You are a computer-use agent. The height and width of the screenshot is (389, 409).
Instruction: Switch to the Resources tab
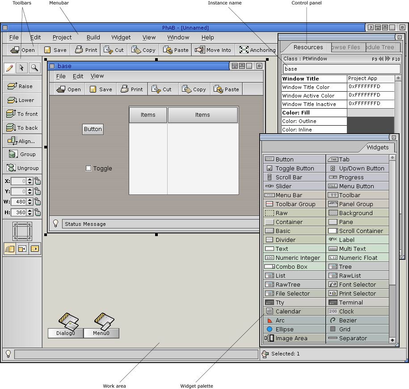[308, 47]
